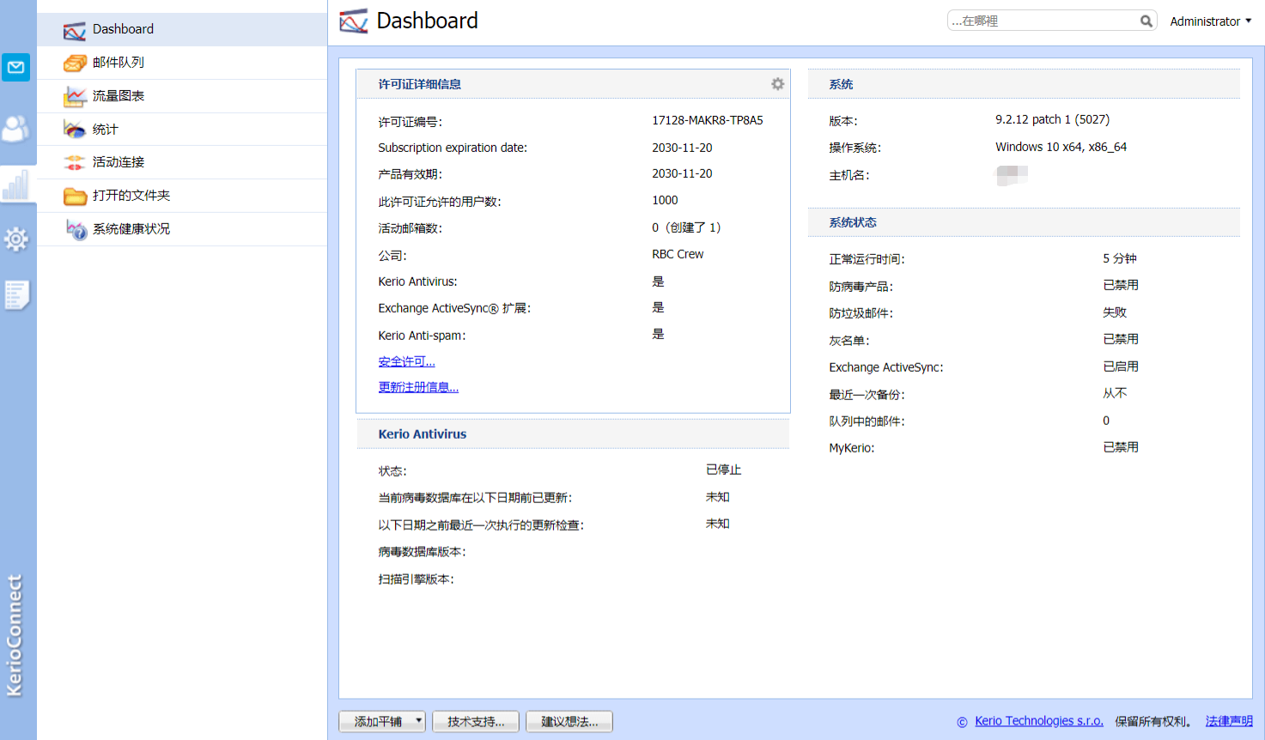The width and height of the screenshot is (1265, 740).
Task: Click the active mailboxes value 0 (创建了 1)
Action: [686, 227]
